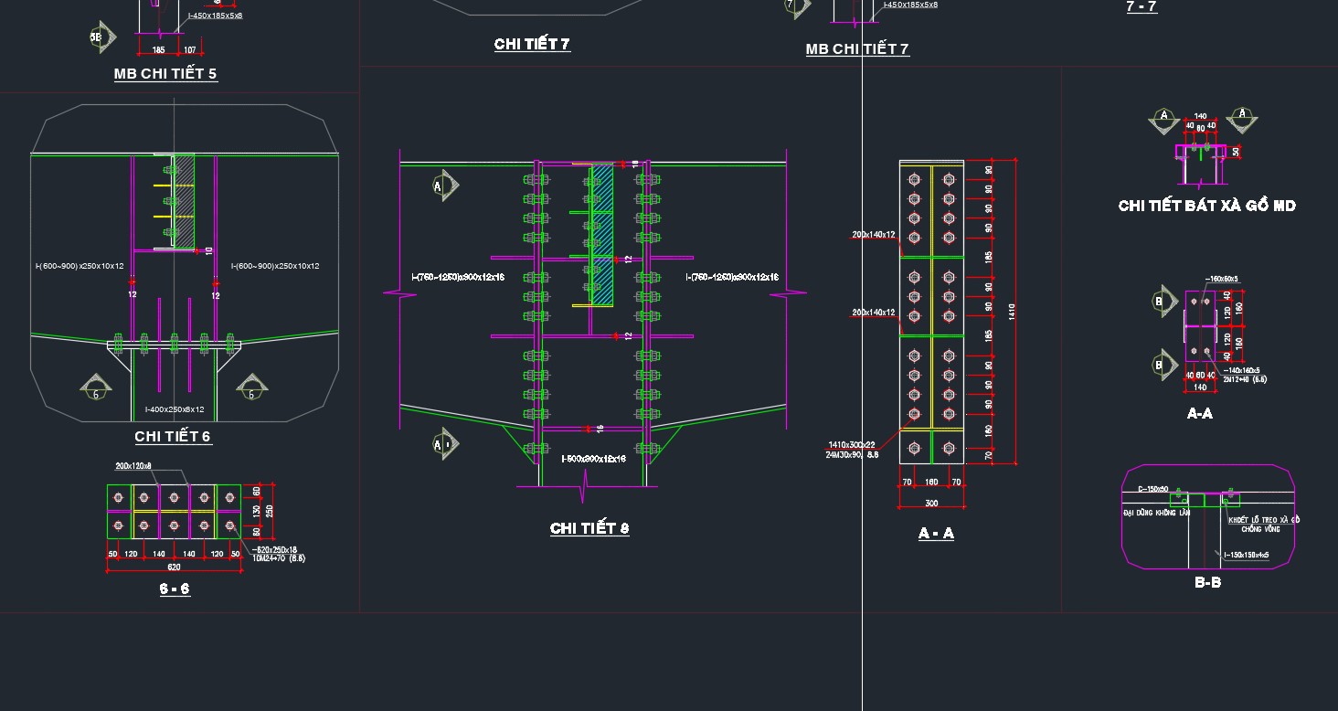The height and width of the screenshot is (711, 1338).
Task: Select the MB CHI TIẾT 7 title
Action: 857,49
